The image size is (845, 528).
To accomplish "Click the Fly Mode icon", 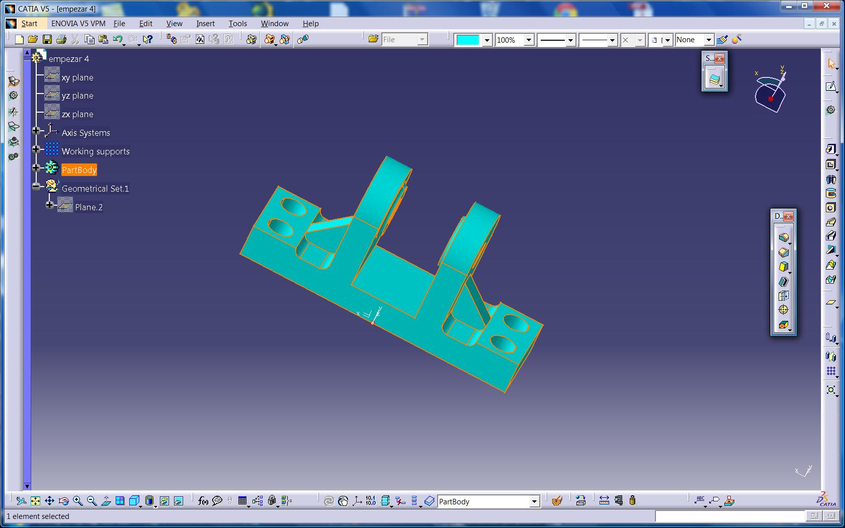I will pyautogui.click(x=21, y=501).
